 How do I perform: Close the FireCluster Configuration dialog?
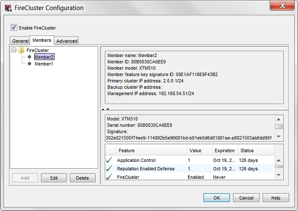click(x=282, y=5)
